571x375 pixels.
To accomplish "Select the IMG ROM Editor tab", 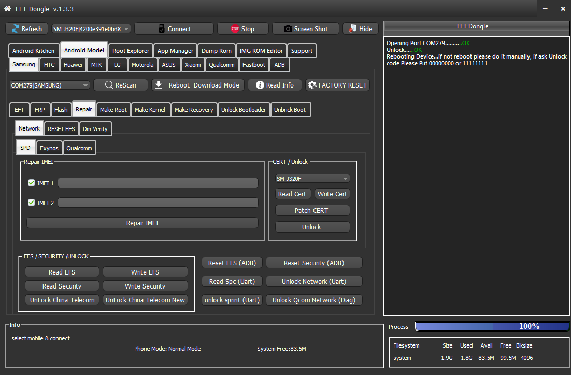I will (261, 51).
